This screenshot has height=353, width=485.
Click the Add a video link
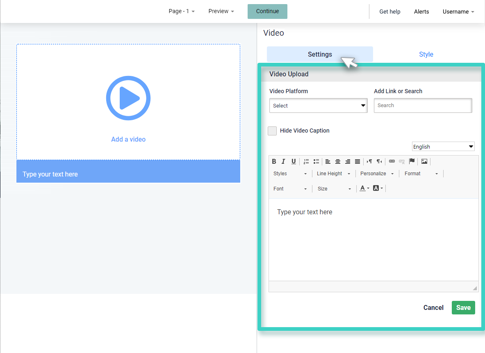[x=128, y=139]
